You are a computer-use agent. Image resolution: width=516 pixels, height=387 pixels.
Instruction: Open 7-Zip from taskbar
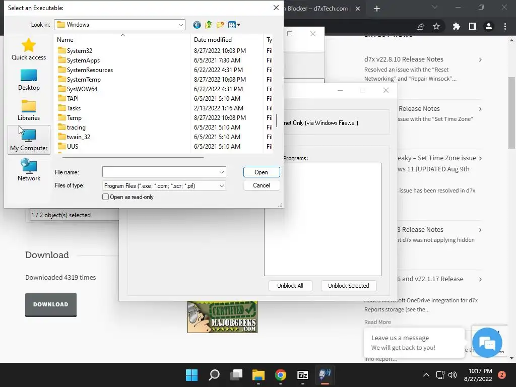pos(302,374)
